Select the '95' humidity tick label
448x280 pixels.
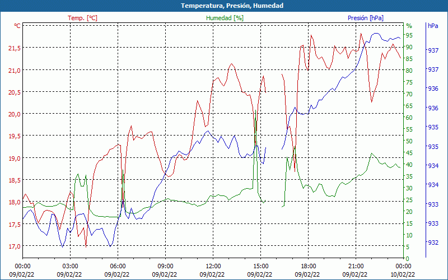409,35
